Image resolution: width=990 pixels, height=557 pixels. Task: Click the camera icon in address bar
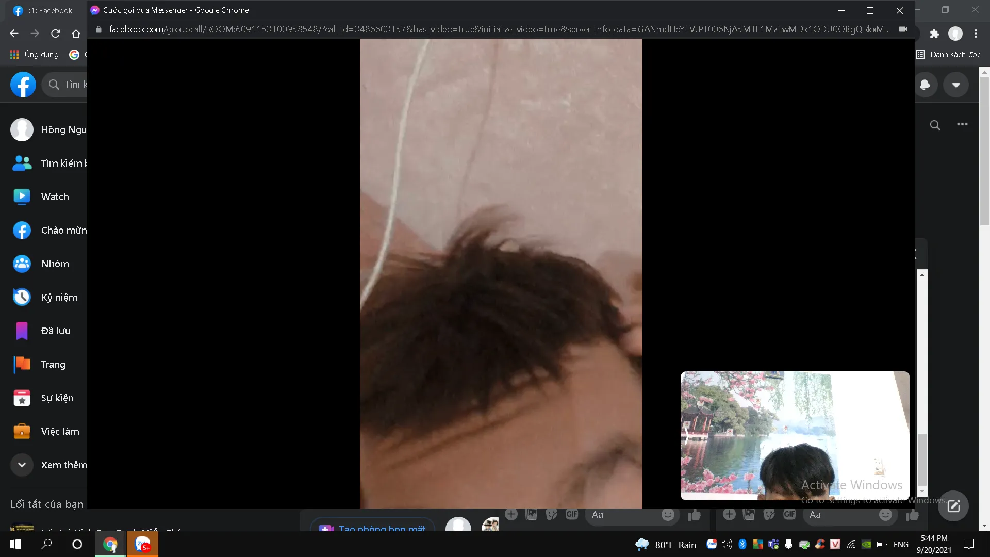tap(903, 29)
